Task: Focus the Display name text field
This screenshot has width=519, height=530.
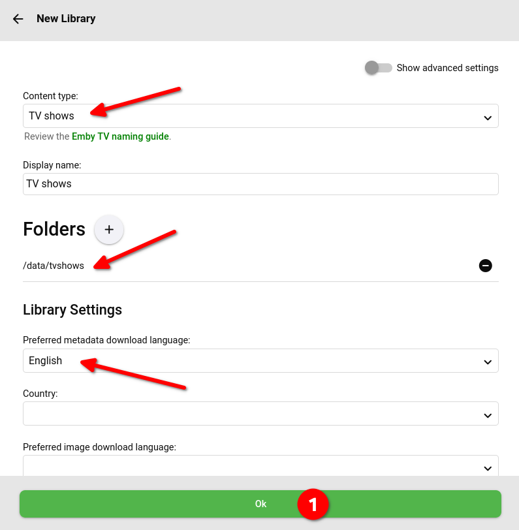Action: pyautogui.click(x=260, y=184)
